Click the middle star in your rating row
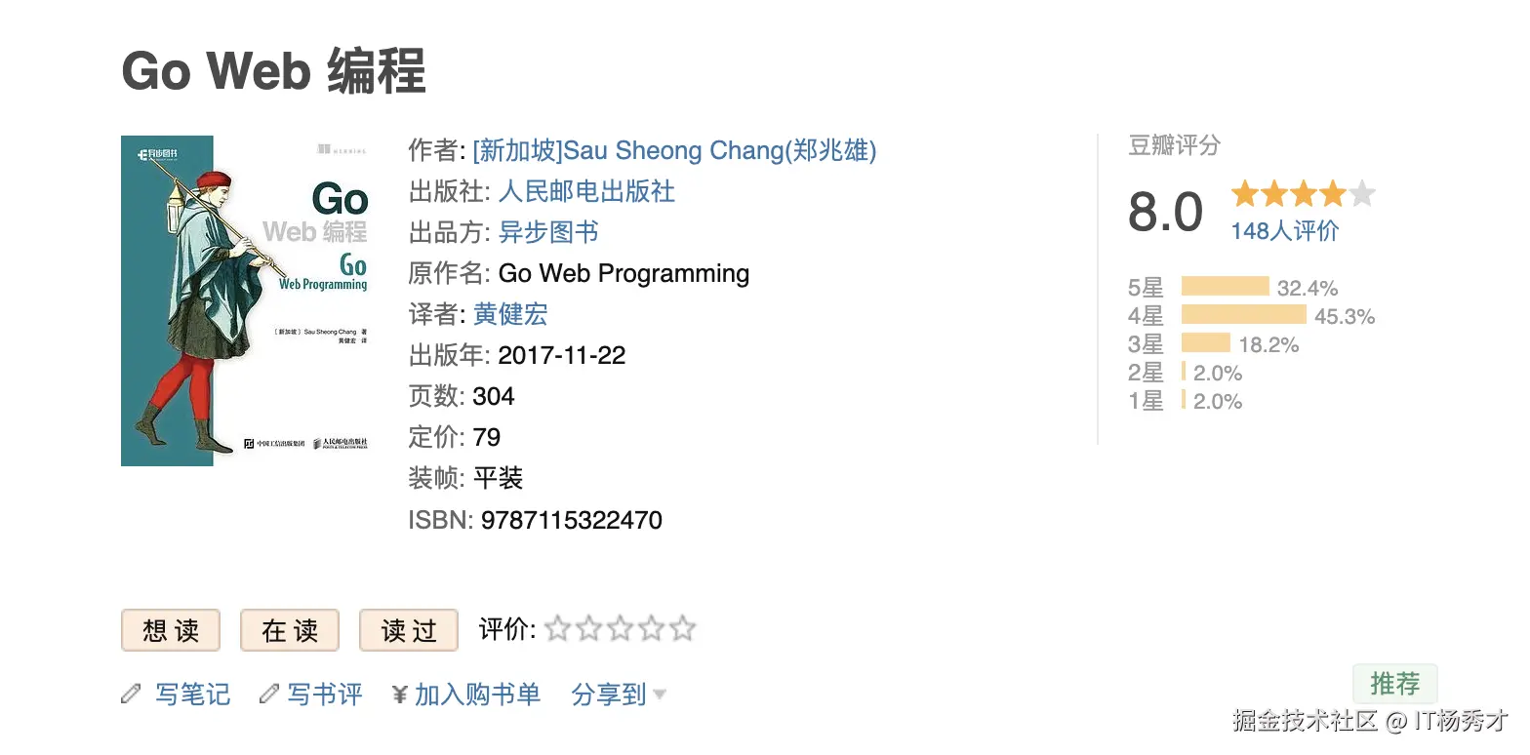This screenshot has width=1530, height=755. (620, 629)
